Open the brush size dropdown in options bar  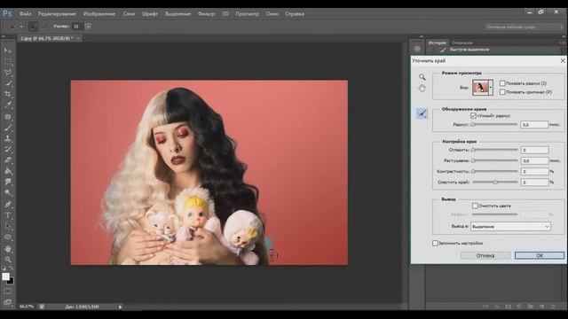[88, 27]
